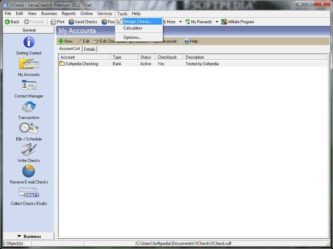Open dropdown arrow after My Rewards
The width and height of the screenshot is (333, 249).
click(217, 22)
